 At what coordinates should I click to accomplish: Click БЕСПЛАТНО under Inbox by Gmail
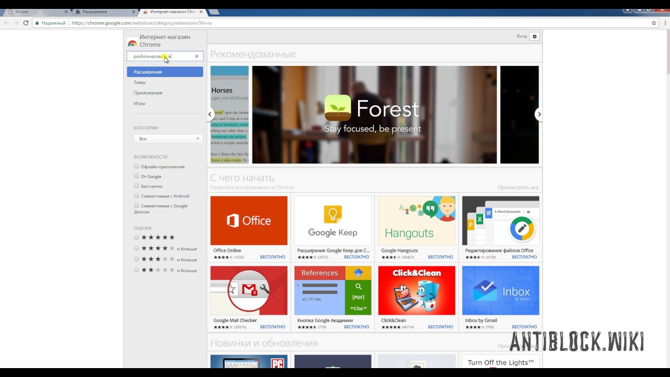pyautogui.click(x=524, y=327)
